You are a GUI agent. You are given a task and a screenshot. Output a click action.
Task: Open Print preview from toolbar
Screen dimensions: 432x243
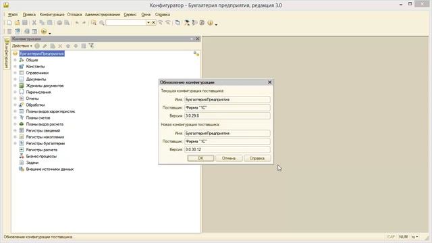pyautogui.click(x=67, y=22)
